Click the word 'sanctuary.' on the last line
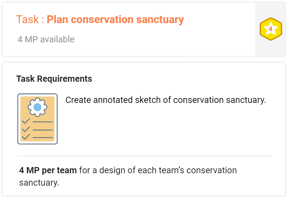The height and width of the screenshot is (198, 288). point(39,183)
